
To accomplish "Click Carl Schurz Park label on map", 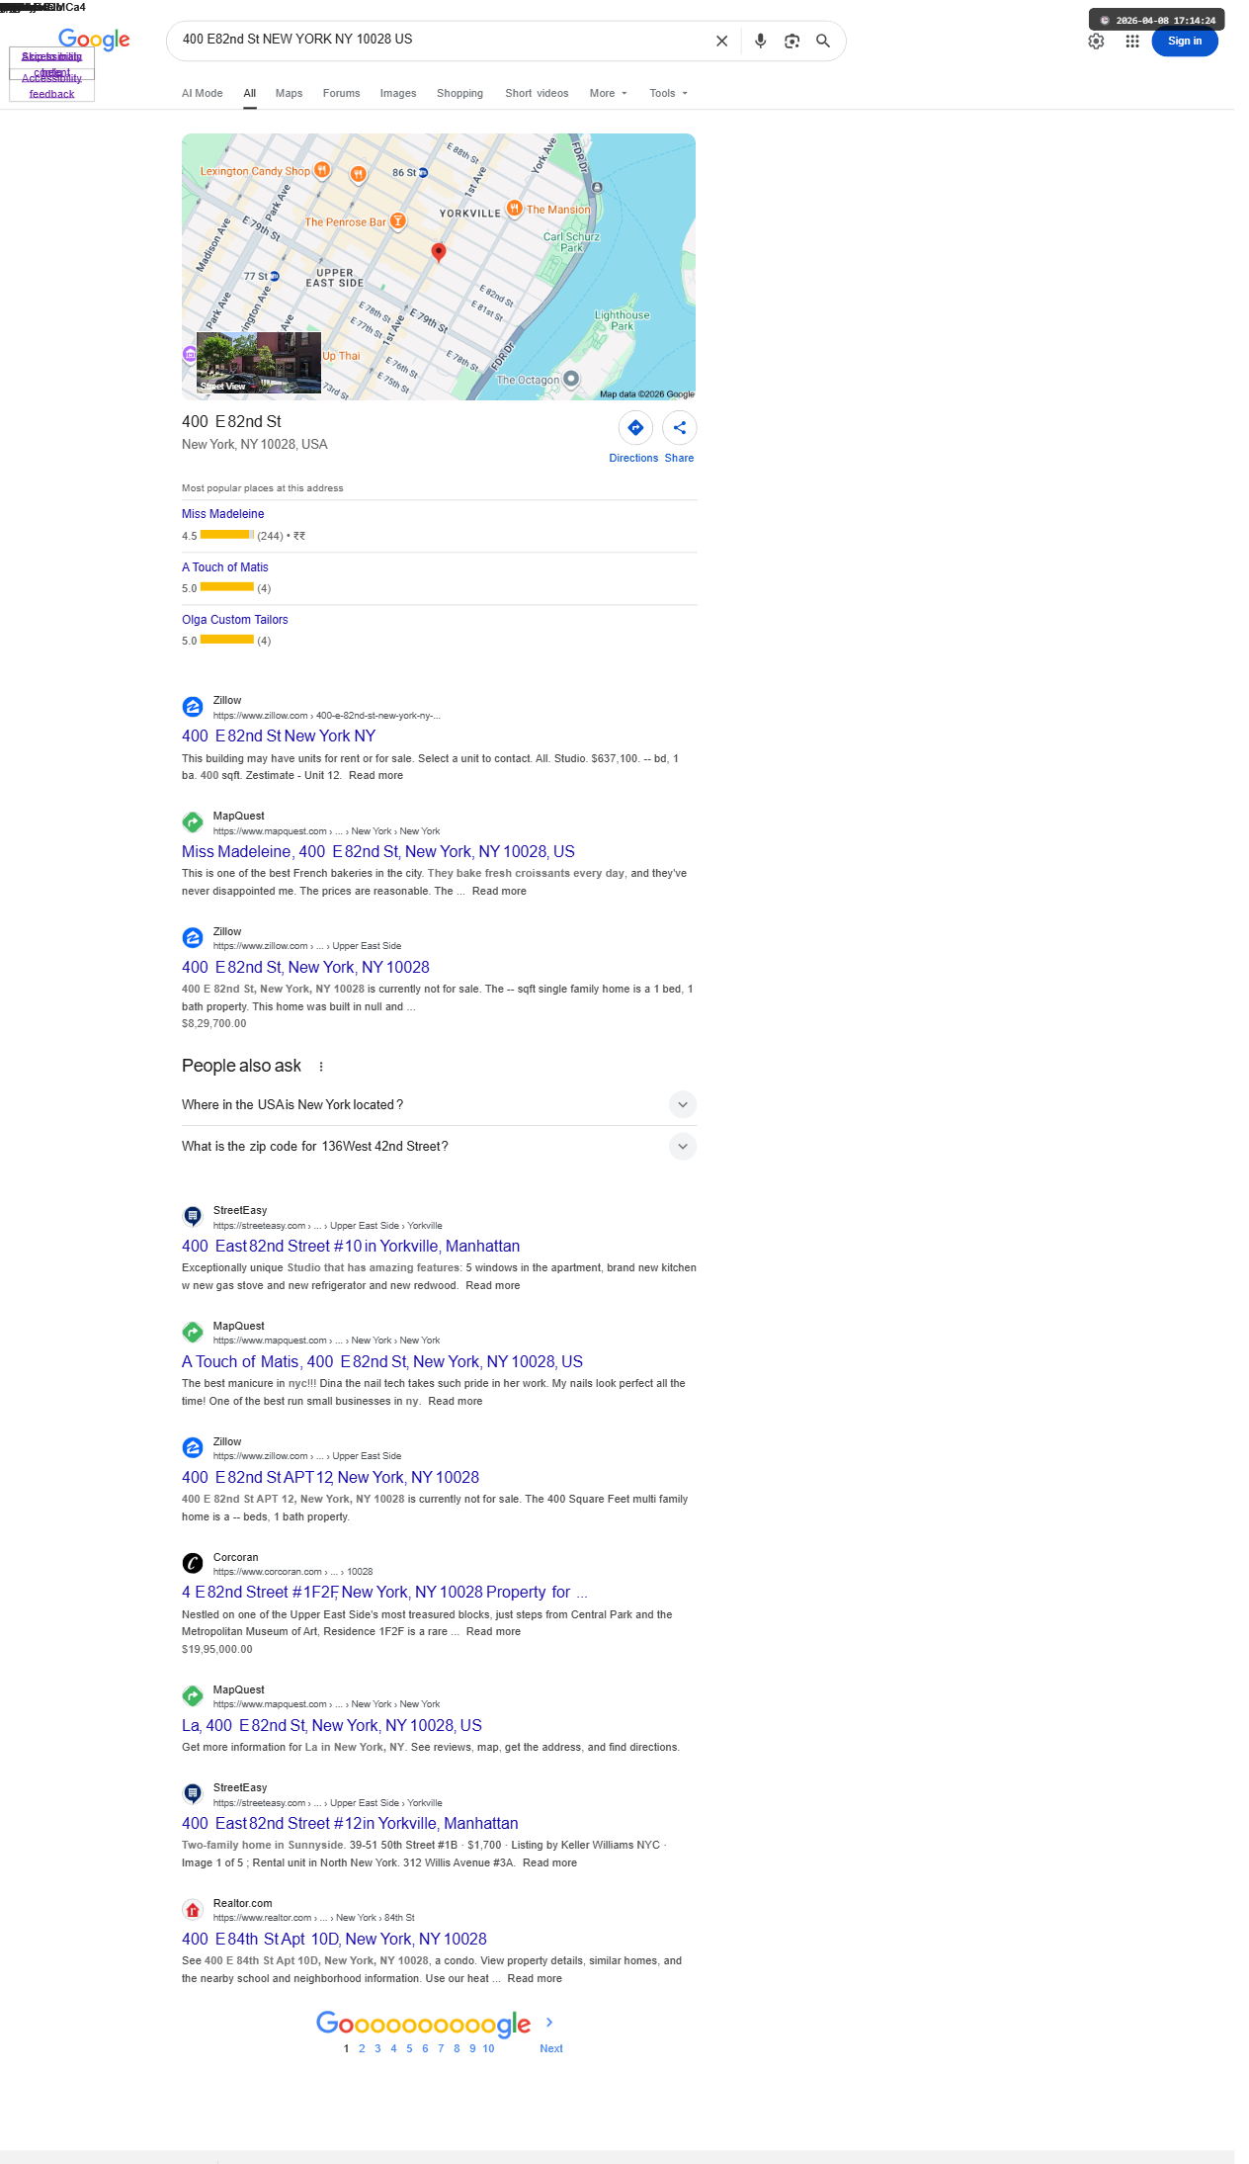I will [571, 242].
